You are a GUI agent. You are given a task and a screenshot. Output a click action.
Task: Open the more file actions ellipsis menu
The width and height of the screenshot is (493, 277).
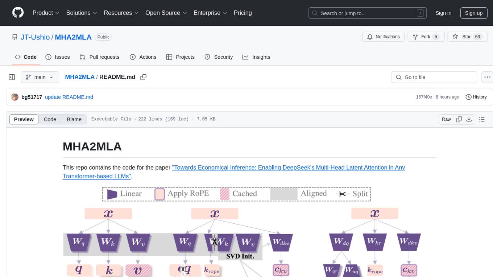click(x=487, y=77)
